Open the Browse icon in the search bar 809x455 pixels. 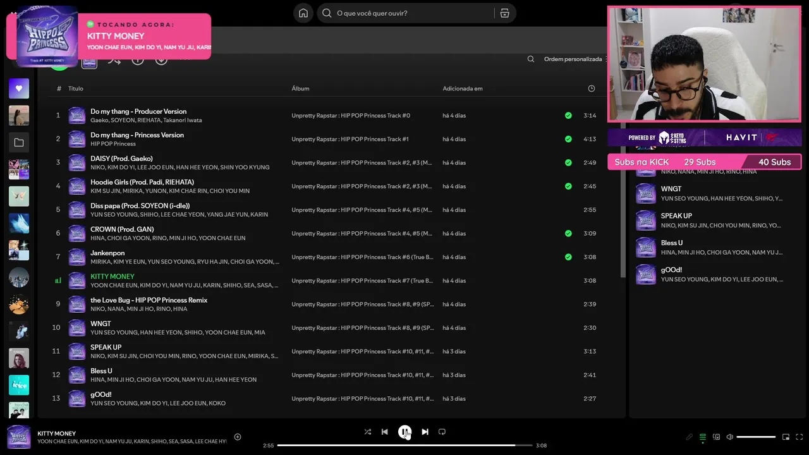(x=504, y=13)
